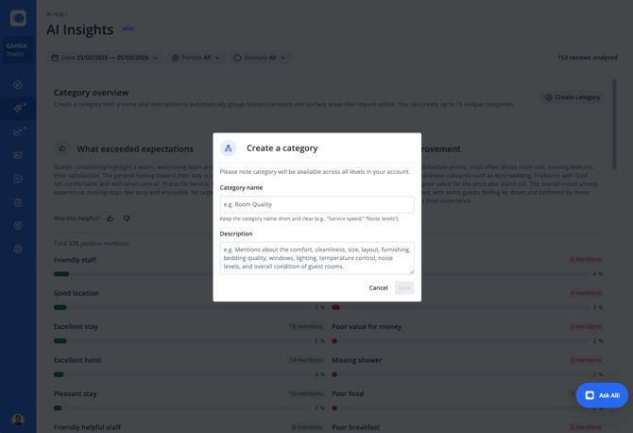
Task: Open the analytics chart sidebar icon
Action: [x=18, y=131]
